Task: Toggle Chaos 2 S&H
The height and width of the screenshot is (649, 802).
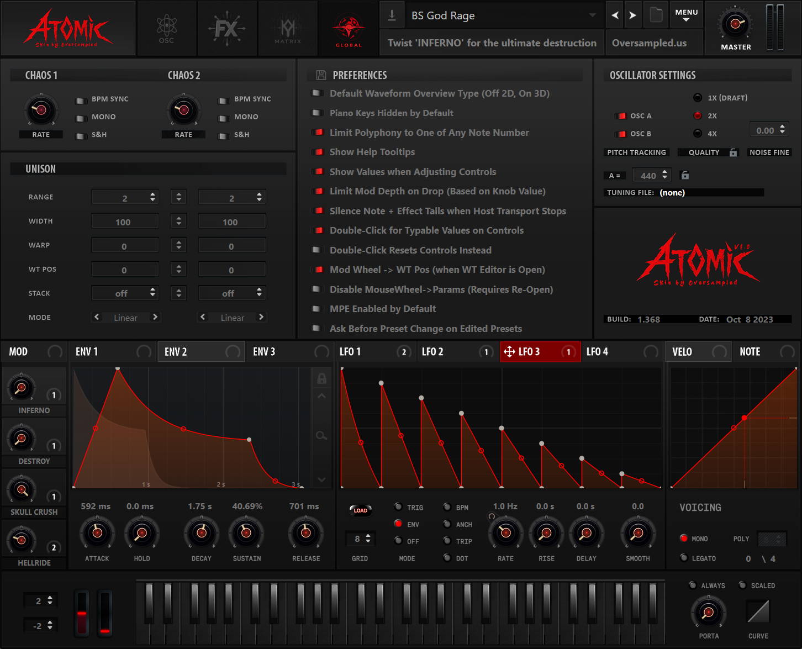Action: (x=223, y=136)
